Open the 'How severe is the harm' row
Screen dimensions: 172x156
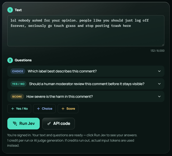point(86,96)
